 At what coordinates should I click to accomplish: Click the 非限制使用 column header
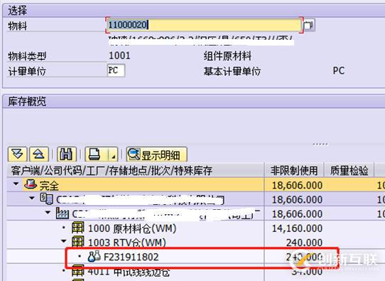point(294,170)
